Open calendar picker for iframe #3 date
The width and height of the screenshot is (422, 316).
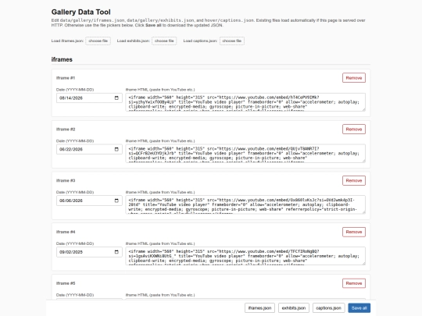(116, 201)
